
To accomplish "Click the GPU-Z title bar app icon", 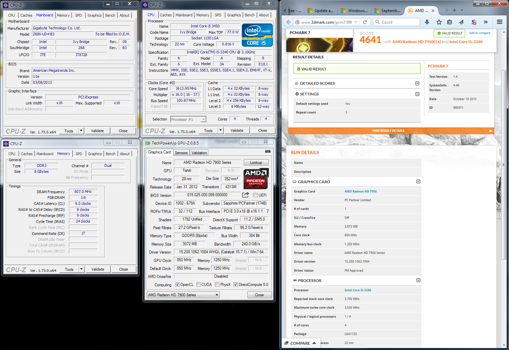I will coord(147,143).
